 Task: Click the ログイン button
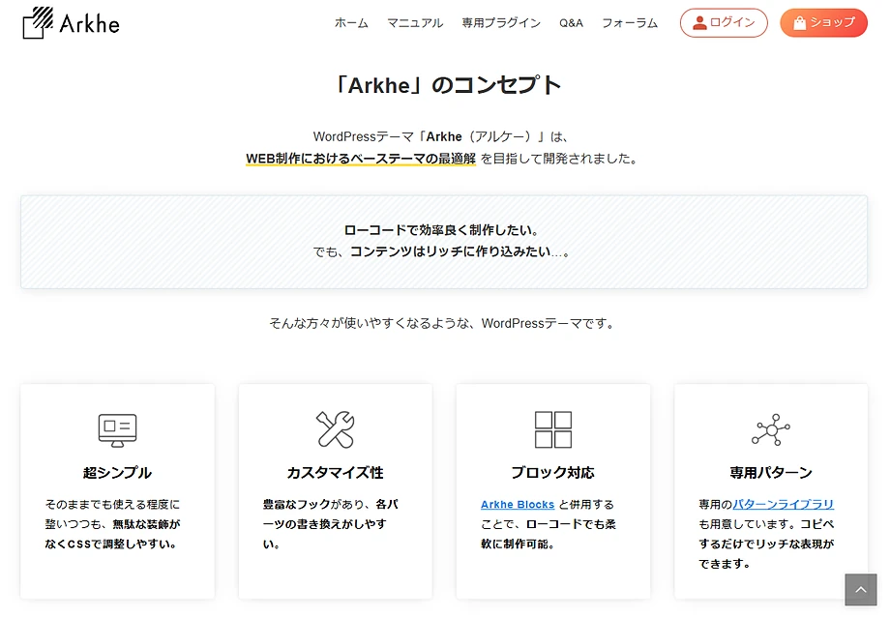[x=724, y=22]
